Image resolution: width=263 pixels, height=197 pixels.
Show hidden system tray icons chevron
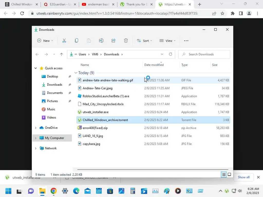tap(221, 191)
